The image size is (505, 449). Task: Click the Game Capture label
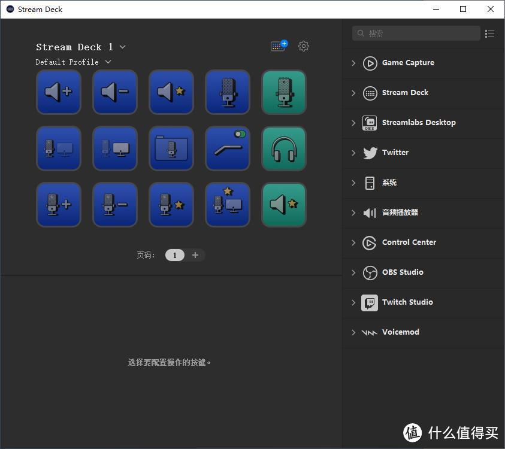[x=408, y=63]
